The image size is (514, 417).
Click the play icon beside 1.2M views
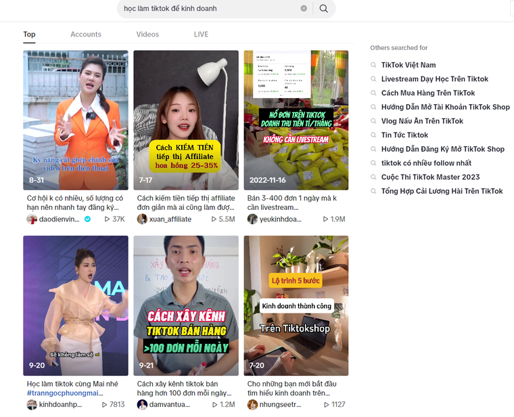tap(214, 405)
